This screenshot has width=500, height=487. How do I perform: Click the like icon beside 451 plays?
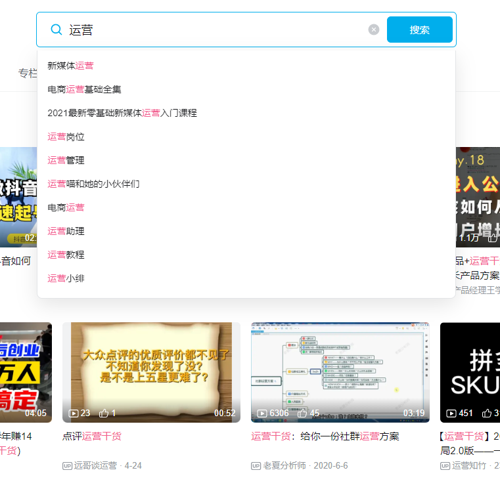pyautogui.click(x=487, y=413)
